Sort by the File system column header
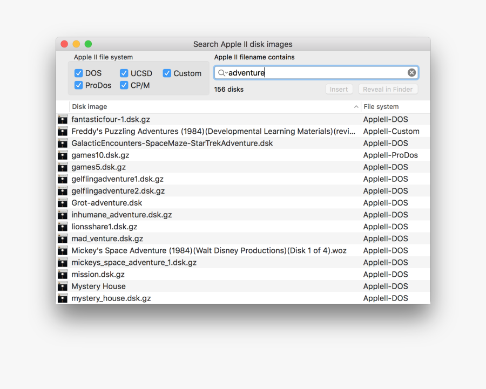Screen dimensions: 486x389 [x=394, y=107]
